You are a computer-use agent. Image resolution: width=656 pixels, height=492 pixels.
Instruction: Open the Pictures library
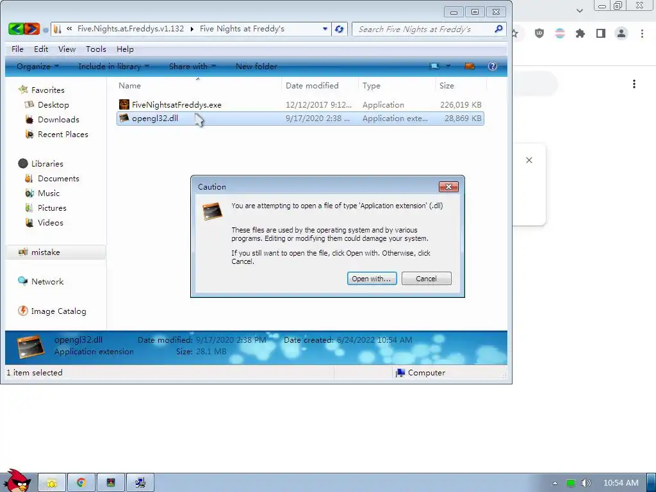(x=45, y=208)
